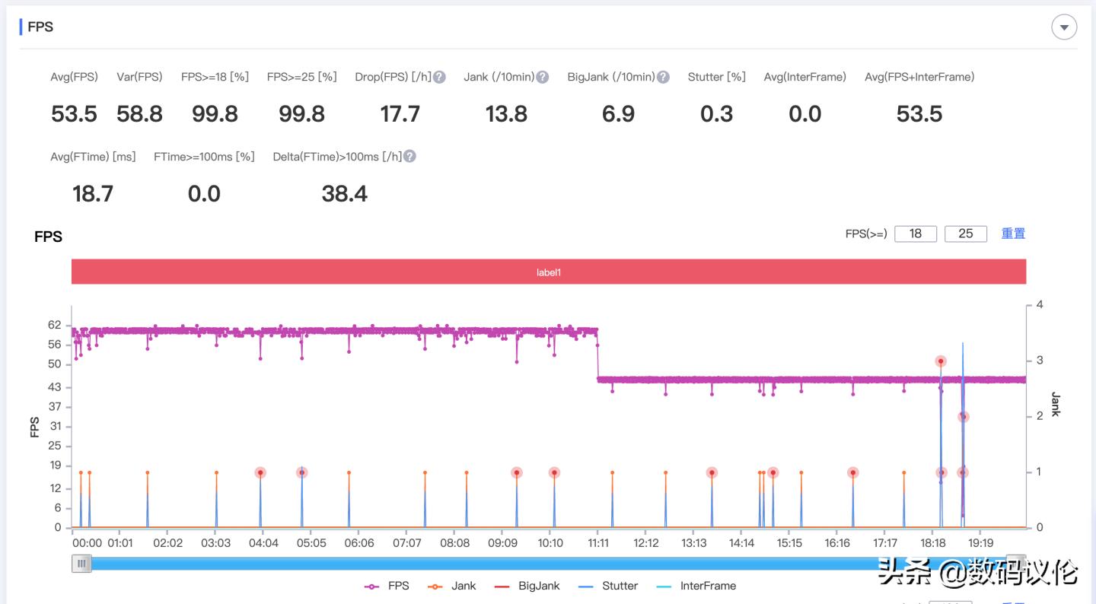The height and width of the screenshot is (604, 1096).
Task: Click the help icon beside Jank (/10min)
Action: (542, 77)
